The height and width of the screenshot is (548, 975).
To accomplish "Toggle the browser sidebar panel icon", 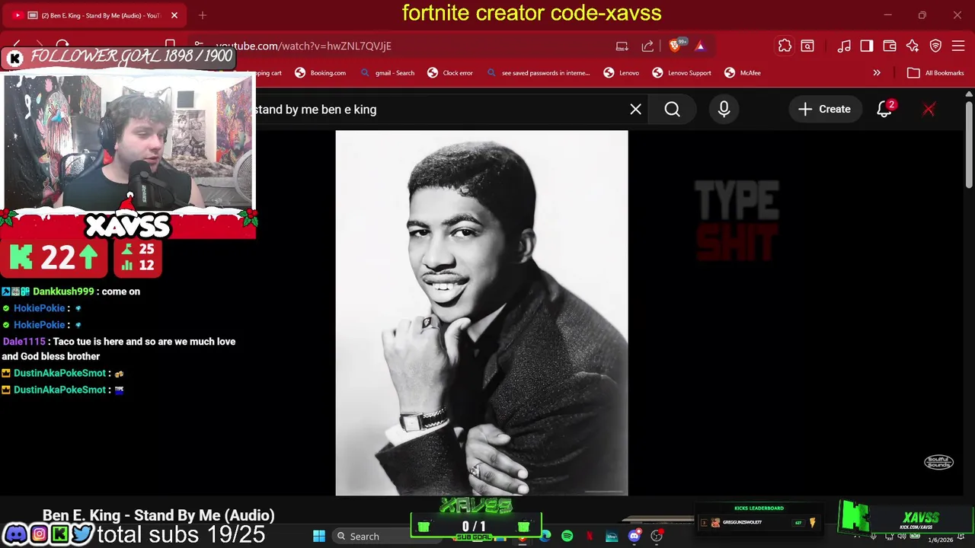I will (867, 46).
